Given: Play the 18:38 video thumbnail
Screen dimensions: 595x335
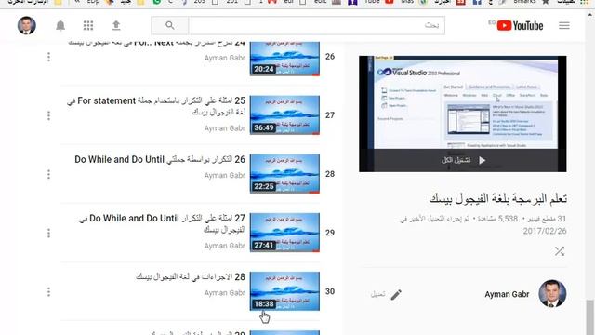Looking at the screenshot, I should [284, 291].
